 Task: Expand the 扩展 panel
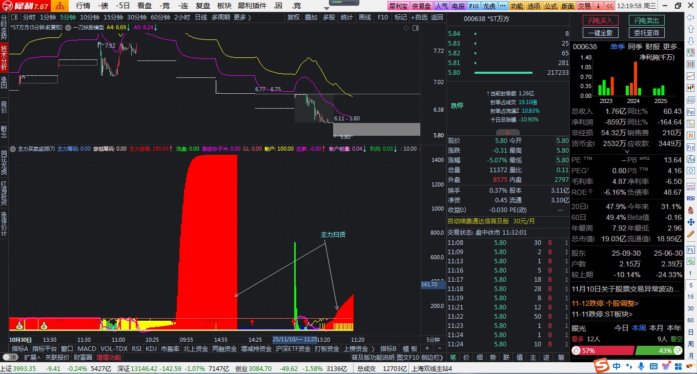(x=32, y=357)
